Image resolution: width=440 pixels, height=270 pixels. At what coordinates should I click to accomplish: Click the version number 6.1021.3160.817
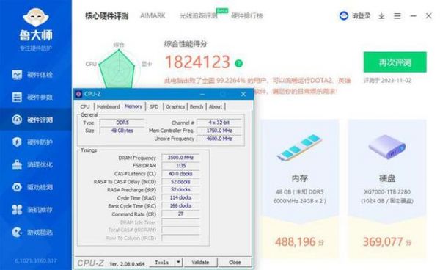pos(36,260)
